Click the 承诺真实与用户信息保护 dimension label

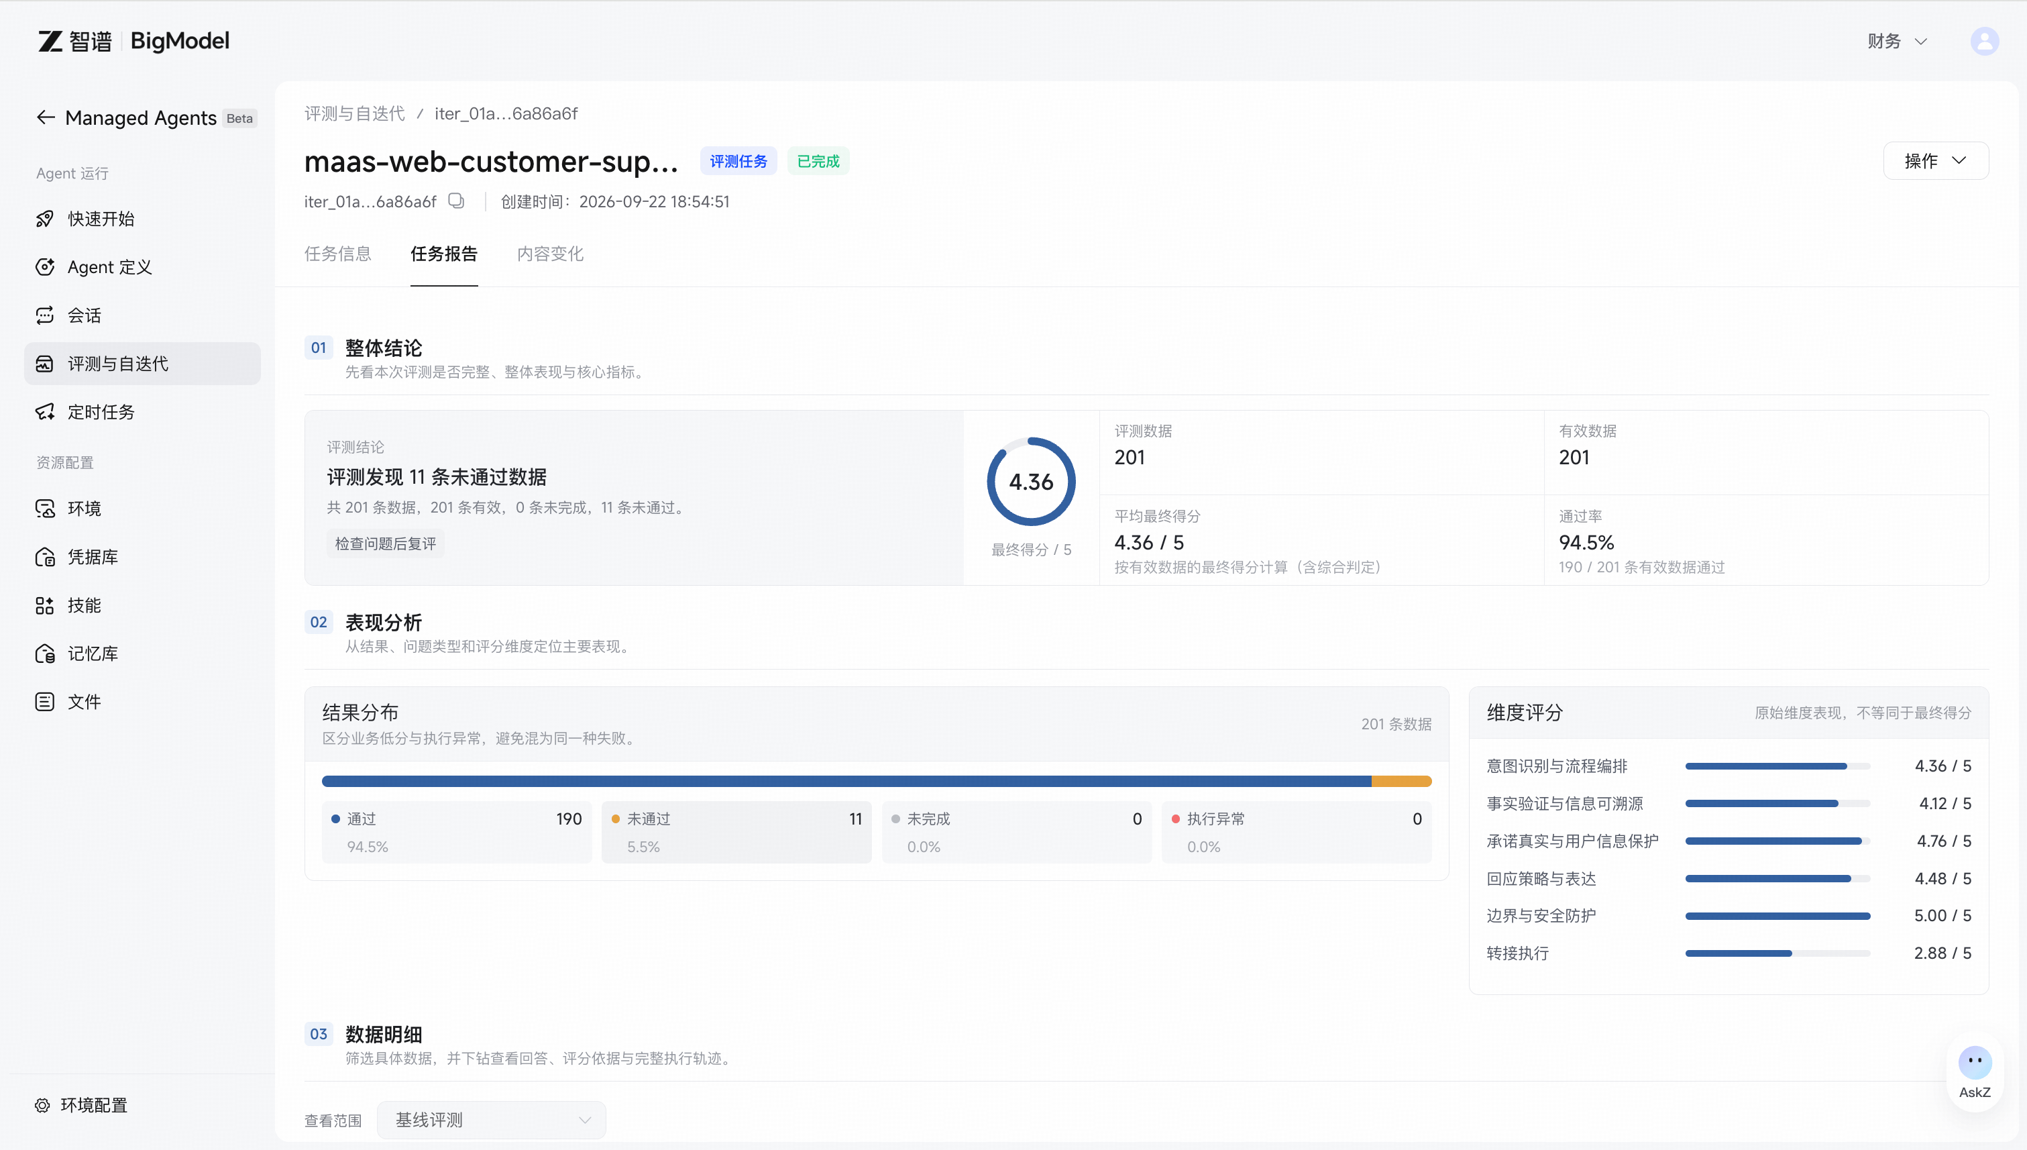tap(1572, 841)
